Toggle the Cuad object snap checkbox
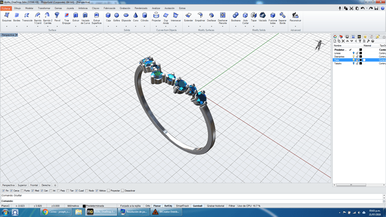386x217 pixels. pos(77,191)
